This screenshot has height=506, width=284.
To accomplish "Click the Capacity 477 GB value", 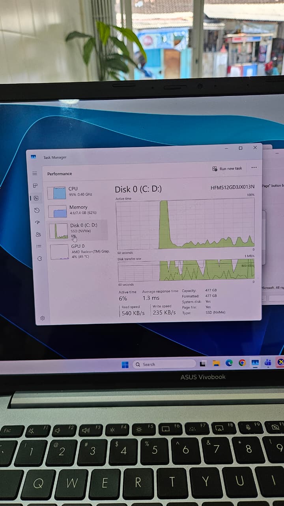I will 211,290.
